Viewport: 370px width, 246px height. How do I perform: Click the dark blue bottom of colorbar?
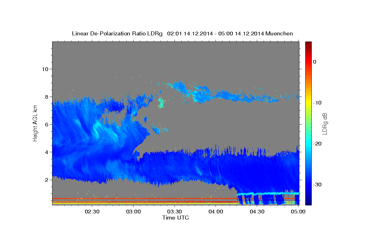coord(308,201)
